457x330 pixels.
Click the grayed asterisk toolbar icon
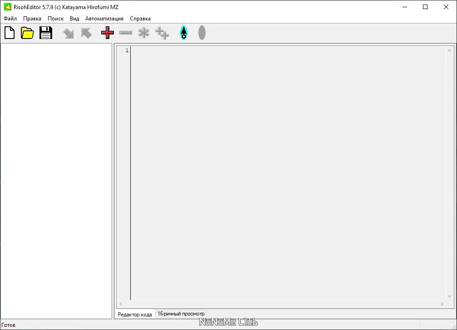click(x=144, y=33)
